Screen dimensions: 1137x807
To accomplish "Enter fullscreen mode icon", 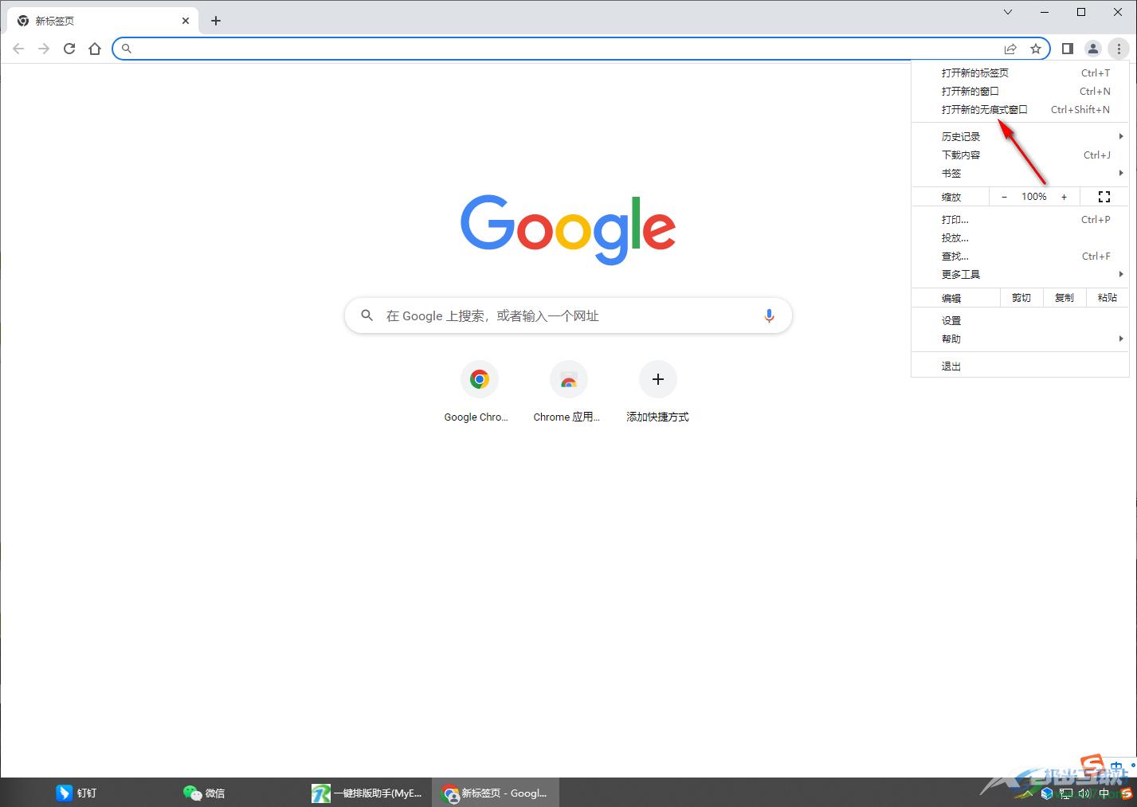I will tap(1104, 197).
